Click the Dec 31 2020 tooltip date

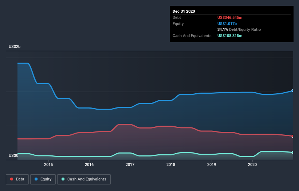click(x=184, y=11)
